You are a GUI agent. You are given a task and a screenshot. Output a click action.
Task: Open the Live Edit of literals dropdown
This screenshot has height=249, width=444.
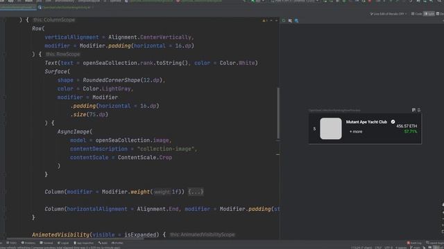(x=388, y=14)
